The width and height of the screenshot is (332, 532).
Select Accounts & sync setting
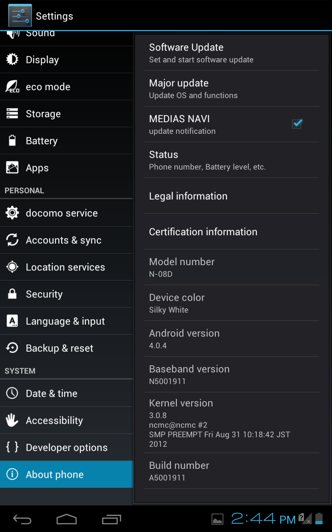coord(66,240)
